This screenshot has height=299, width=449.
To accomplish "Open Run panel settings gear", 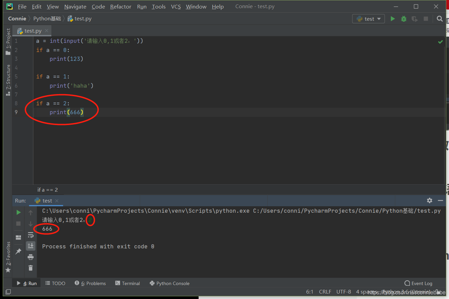I will pos(430,200).
